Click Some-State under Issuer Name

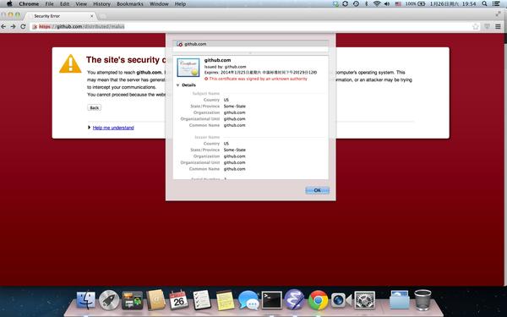click(x=235, y=150)
